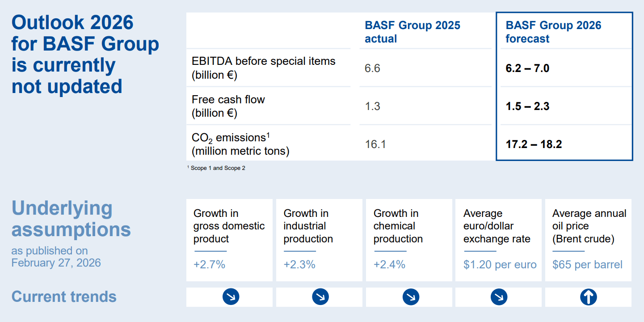Viewport: 644px width, 322px height.
Task: Click the downward trend arrow under chemical production
Action: pyautogui.click(x=411, y=297)
